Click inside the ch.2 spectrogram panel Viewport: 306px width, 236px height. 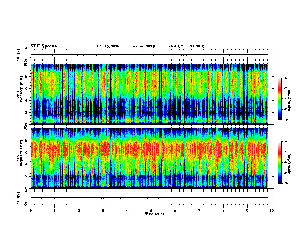point(149,158)
